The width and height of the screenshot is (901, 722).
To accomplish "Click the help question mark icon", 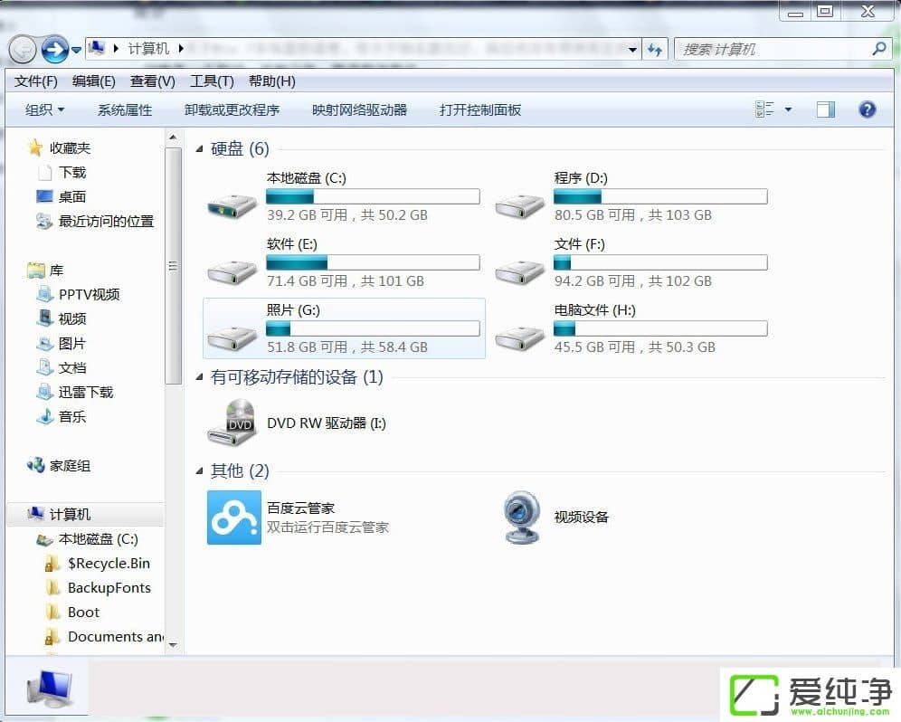I will (867, 109).
